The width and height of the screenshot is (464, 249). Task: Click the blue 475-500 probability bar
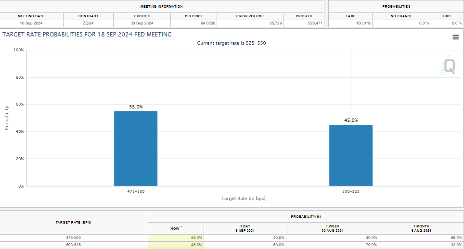tap(136, 148)
